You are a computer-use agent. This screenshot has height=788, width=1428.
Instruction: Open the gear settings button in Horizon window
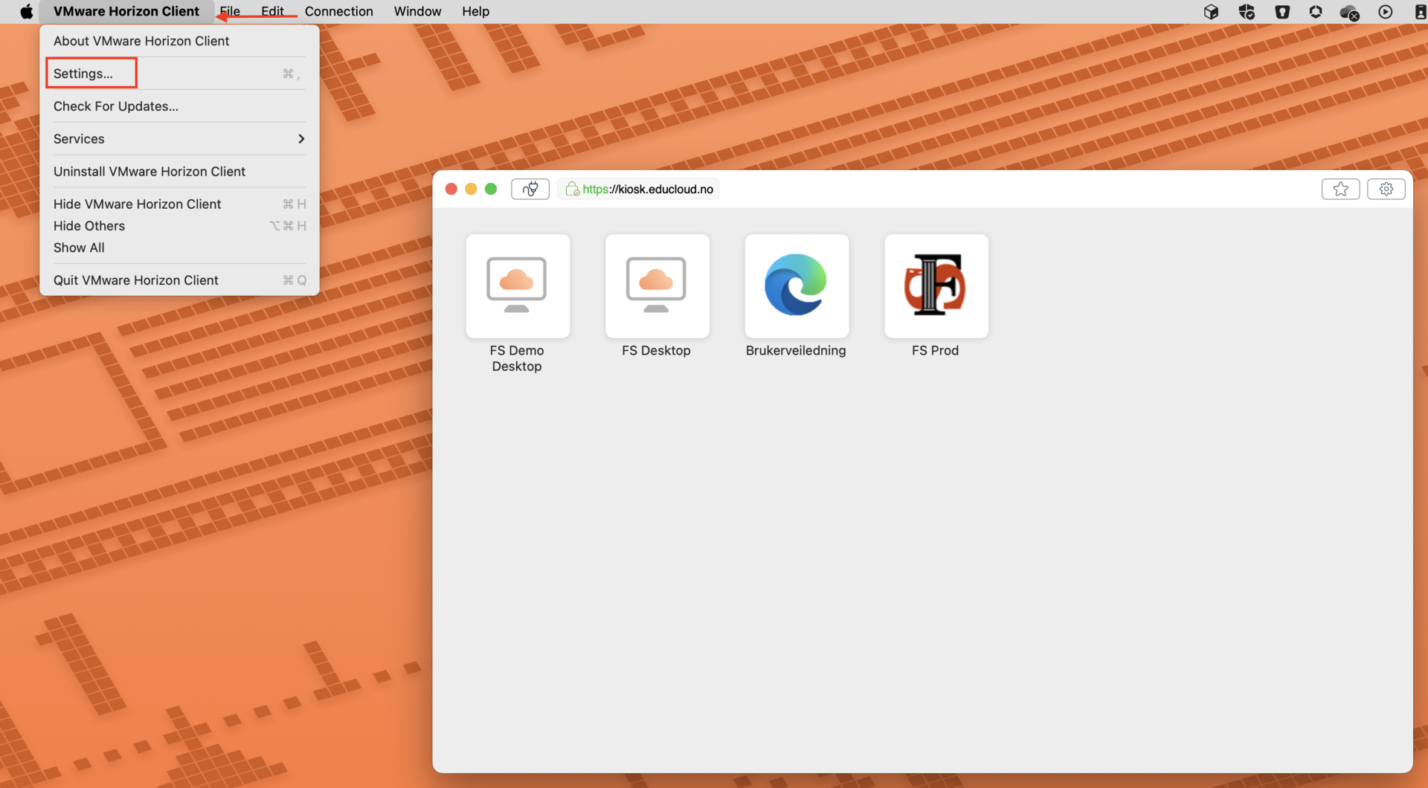click(x=1386, y=189)
